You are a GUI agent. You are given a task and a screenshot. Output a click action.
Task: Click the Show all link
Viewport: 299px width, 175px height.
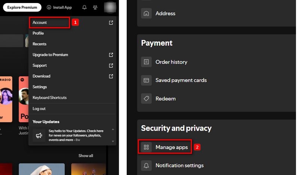pyautogui.click(x=86, y=156)
